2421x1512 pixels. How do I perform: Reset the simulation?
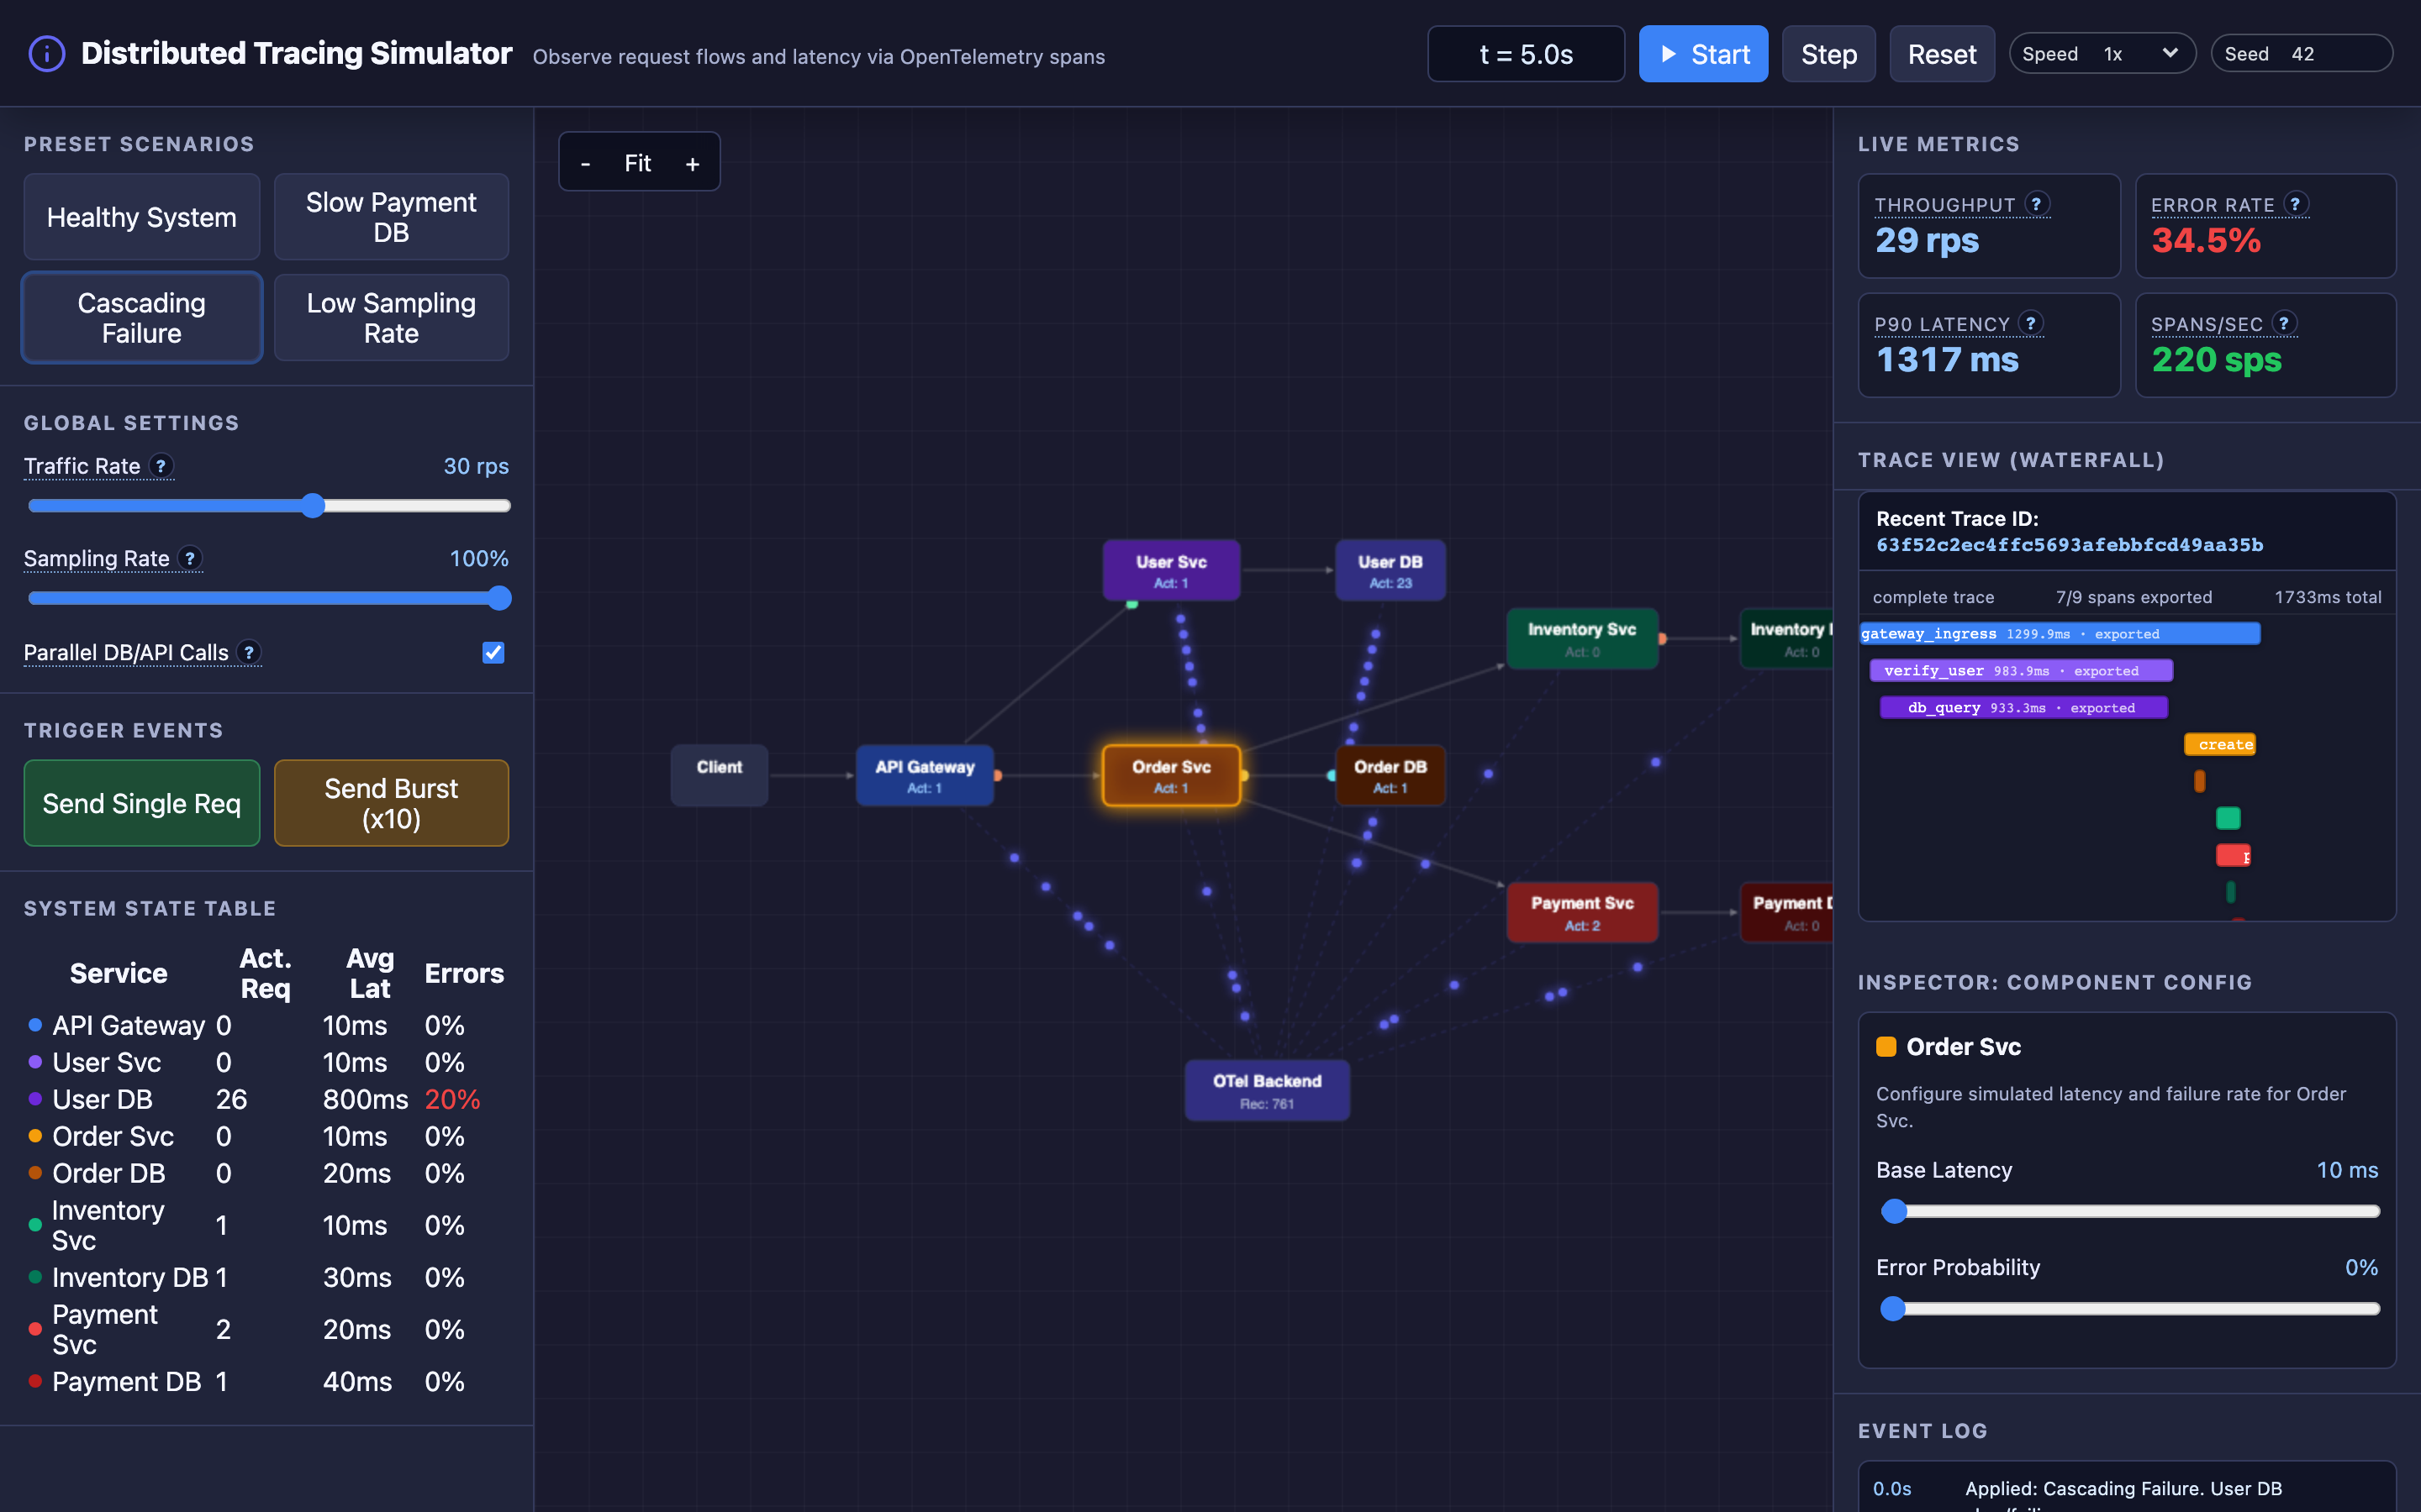pyautogui.click(x=1942, y=54)
